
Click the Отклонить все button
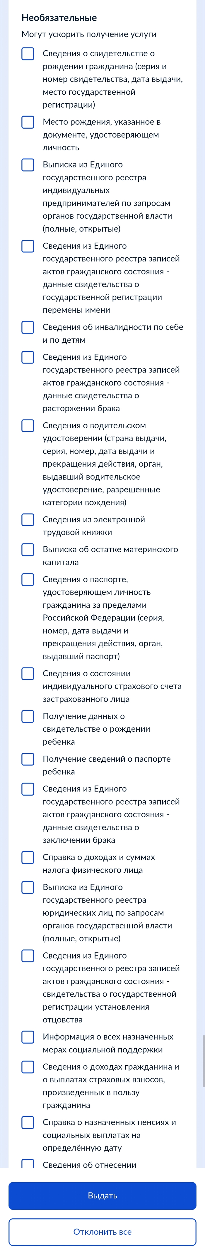(102, 1231)
